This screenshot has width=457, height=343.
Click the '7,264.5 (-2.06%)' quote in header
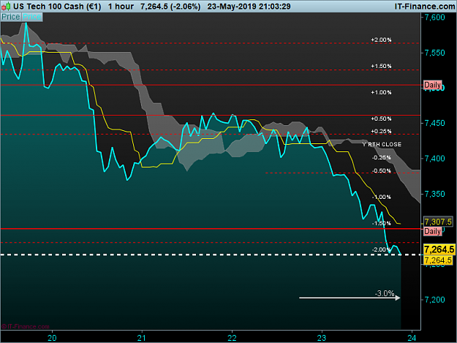click(x=170, y=7)
